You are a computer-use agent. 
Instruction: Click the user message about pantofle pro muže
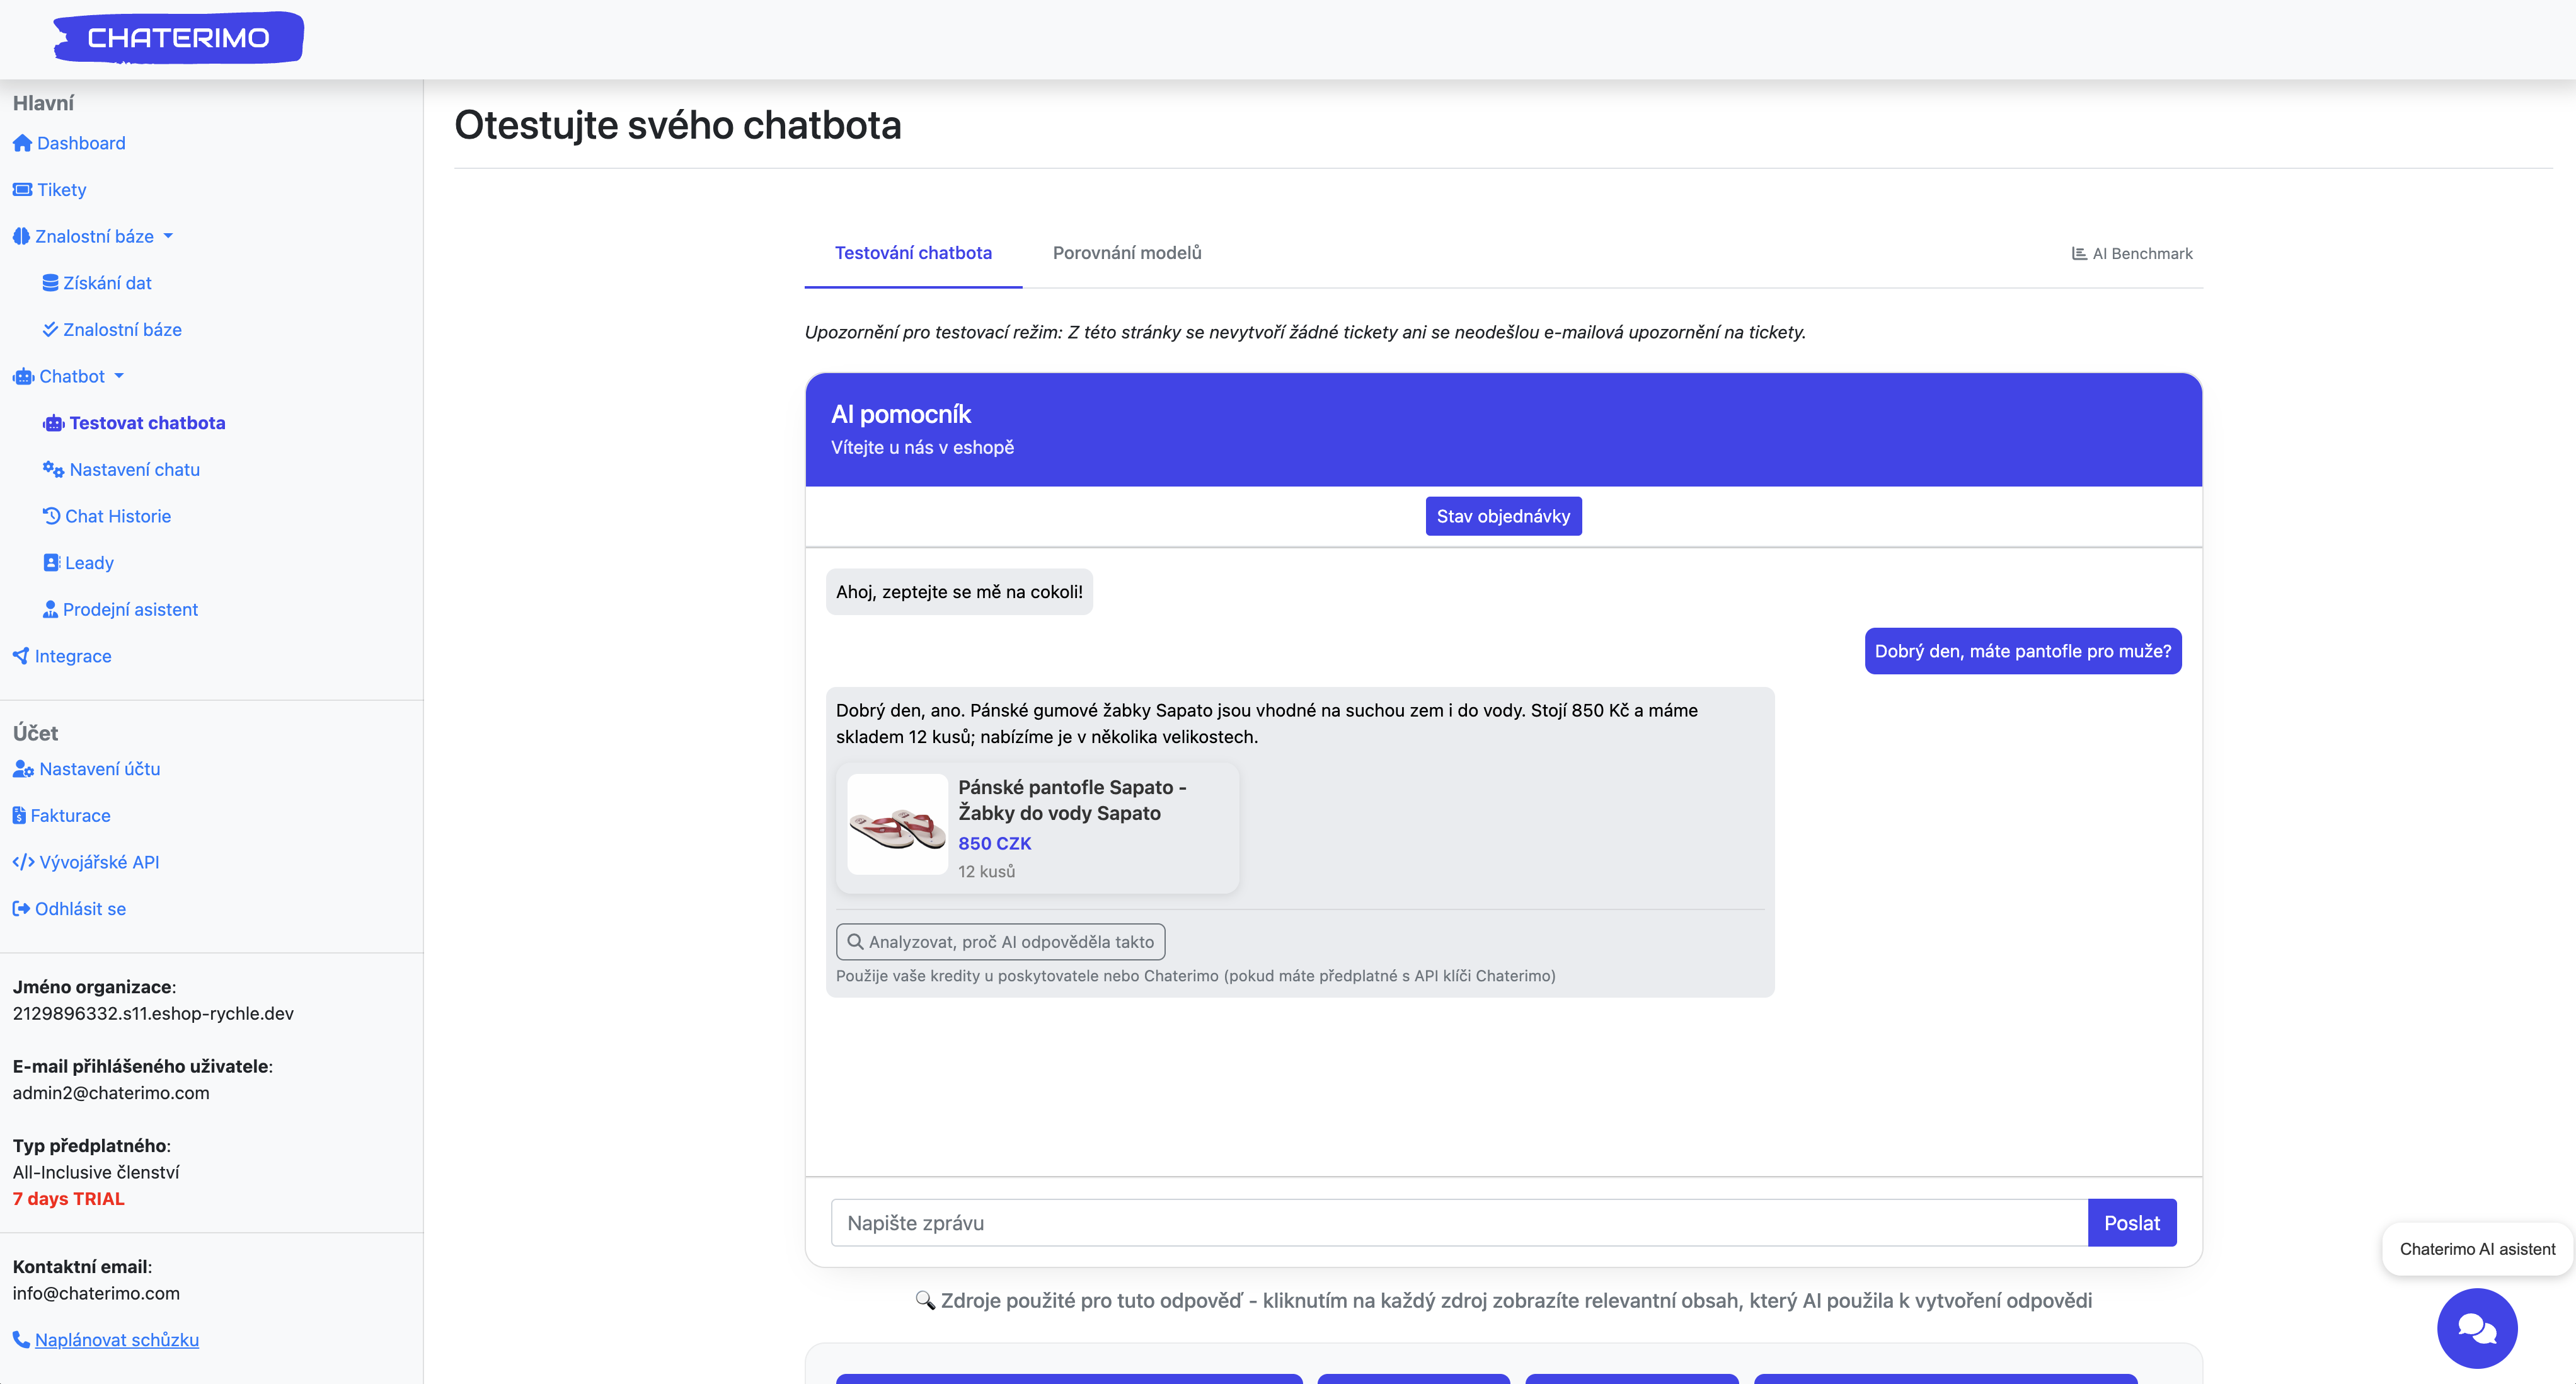pos(2023,651)
